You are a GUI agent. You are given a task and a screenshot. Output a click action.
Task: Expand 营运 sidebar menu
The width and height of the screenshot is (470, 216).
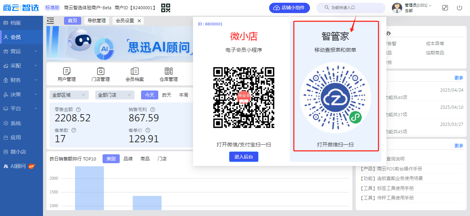(x=21, y=51)
